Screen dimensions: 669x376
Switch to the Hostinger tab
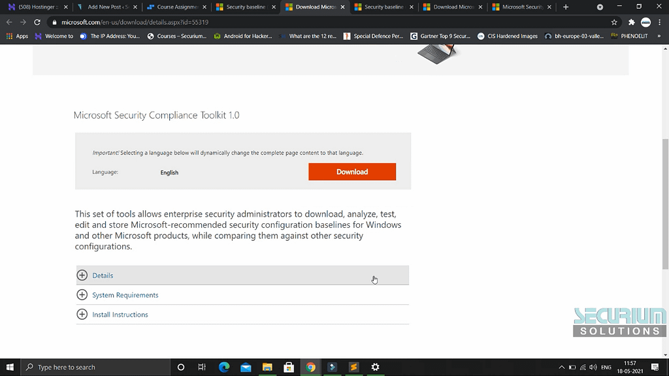pos(37,7)
